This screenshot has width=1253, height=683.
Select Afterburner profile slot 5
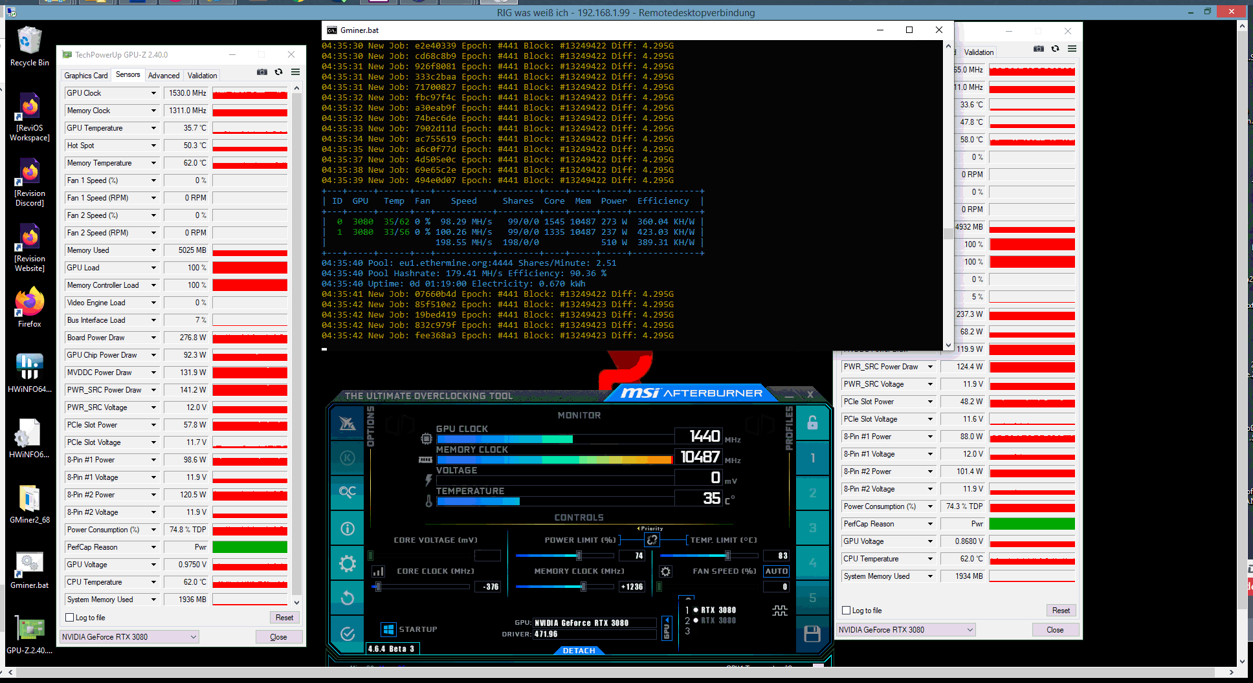(812, 598)
